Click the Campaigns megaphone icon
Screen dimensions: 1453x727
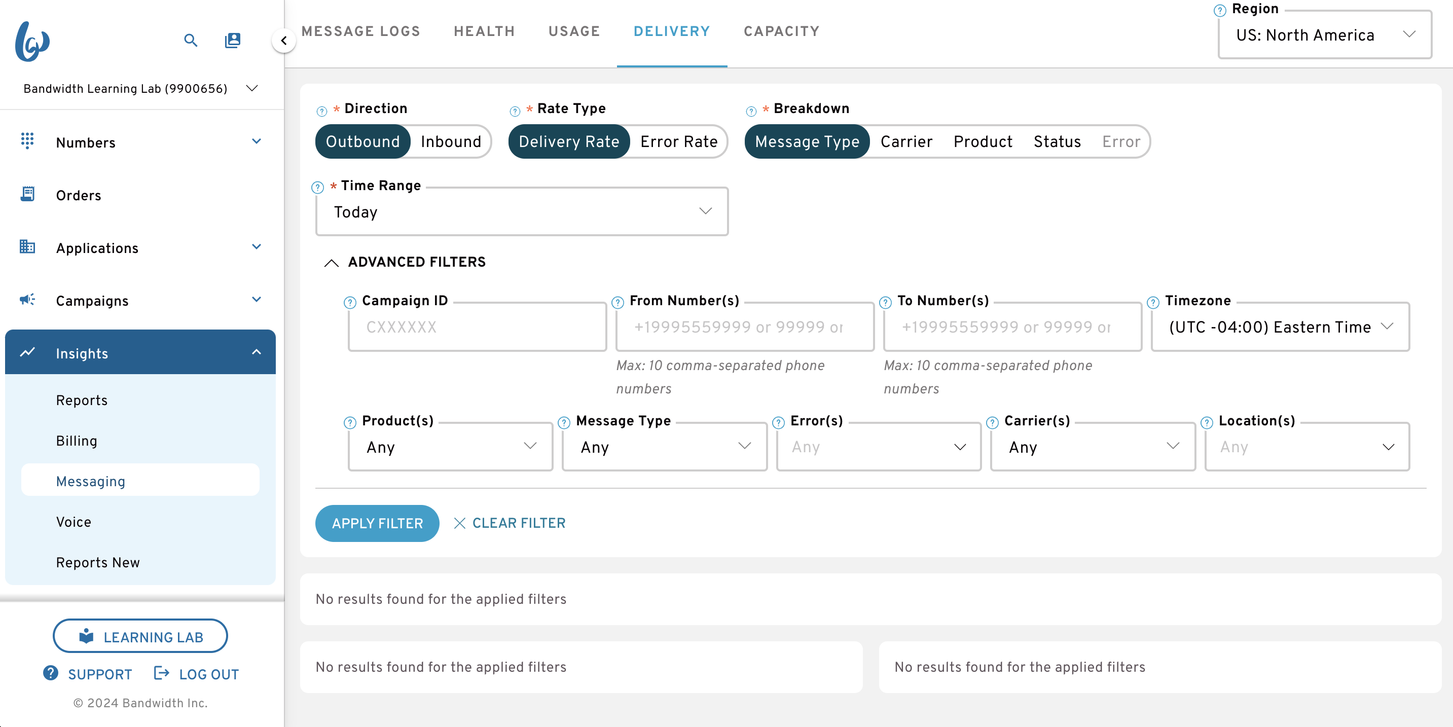tap(27, 300)
